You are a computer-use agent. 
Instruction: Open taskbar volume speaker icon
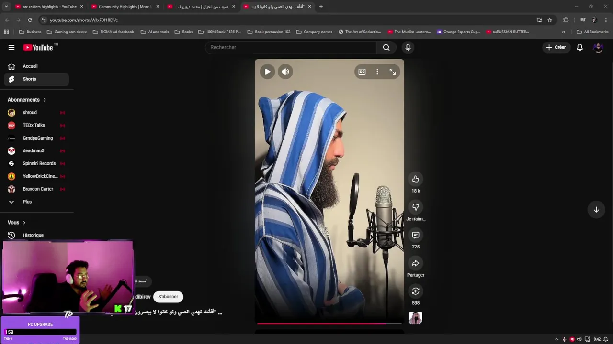click(x=579, y=339)
